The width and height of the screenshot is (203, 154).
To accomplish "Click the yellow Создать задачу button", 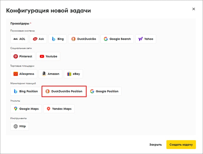I will pos(181,145).
